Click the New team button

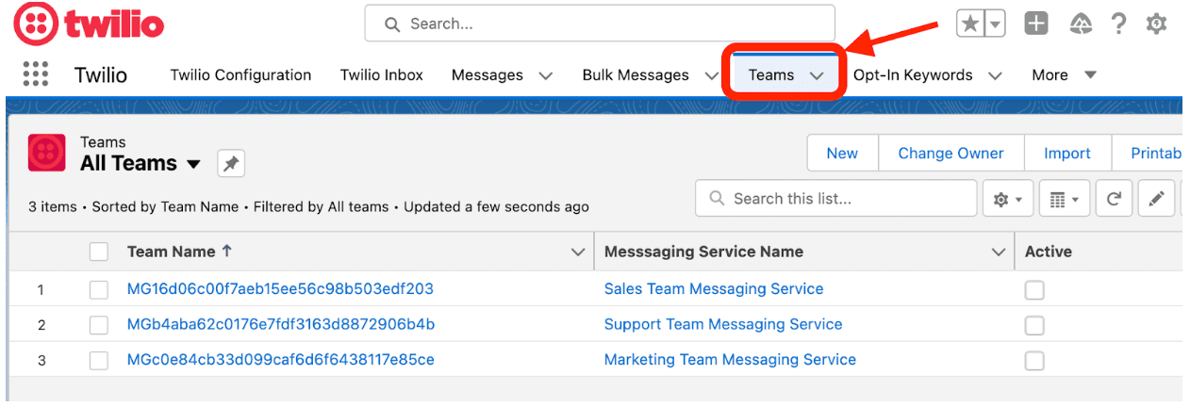(842, 154)
